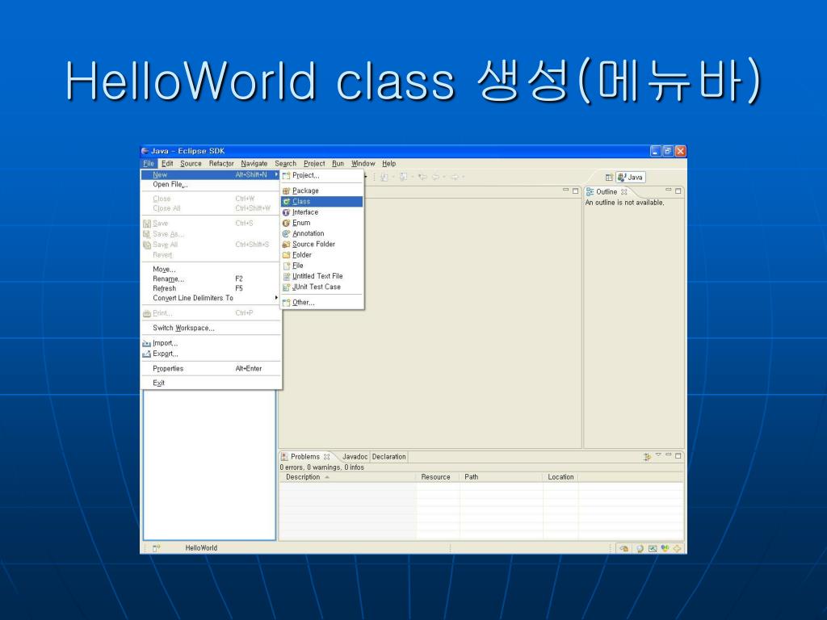The height and width of the screenshot is (620, 827).
Task: Click '0 errors, 0 warnings, 0 infos' text
Action: click(x=321, y=467)
